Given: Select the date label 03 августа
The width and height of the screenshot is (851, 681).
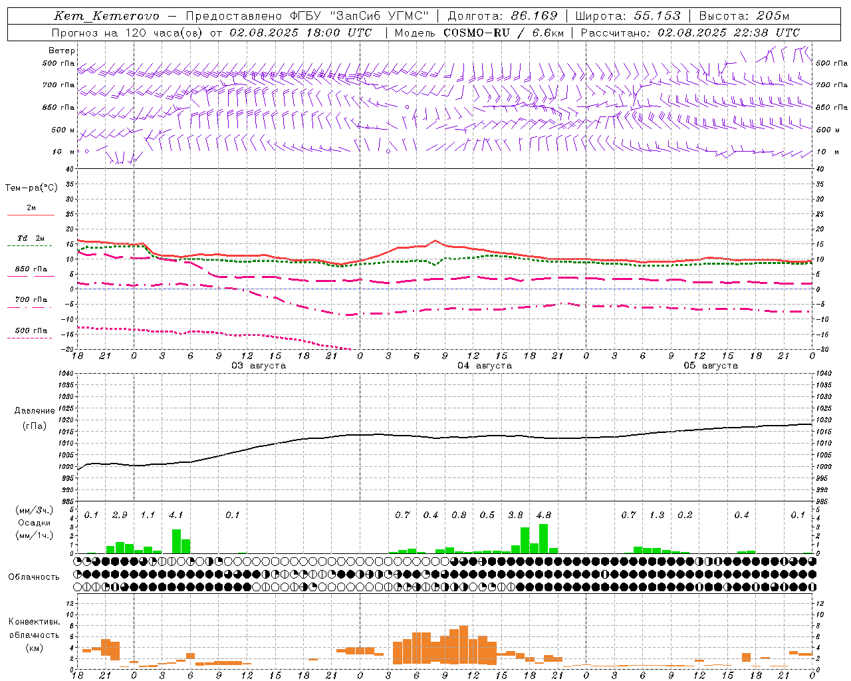Looking at the screenshot, I should 259,366.
